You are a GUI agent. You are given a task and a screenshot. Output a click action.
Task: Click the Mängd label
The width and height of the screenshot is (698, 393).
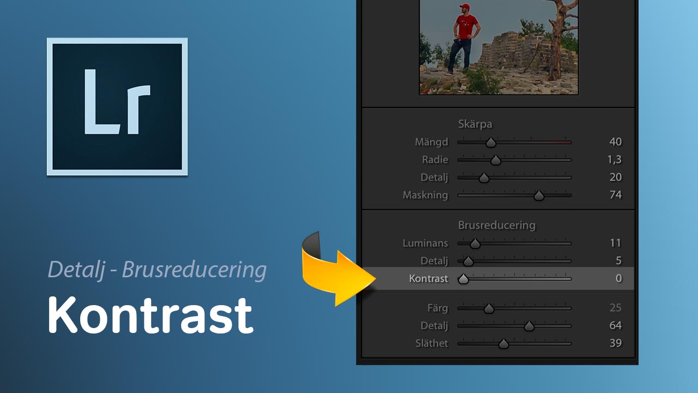[x=431, y=142]
